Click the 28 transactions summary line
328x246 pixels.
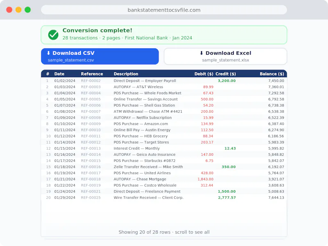(x=127, y=38)
